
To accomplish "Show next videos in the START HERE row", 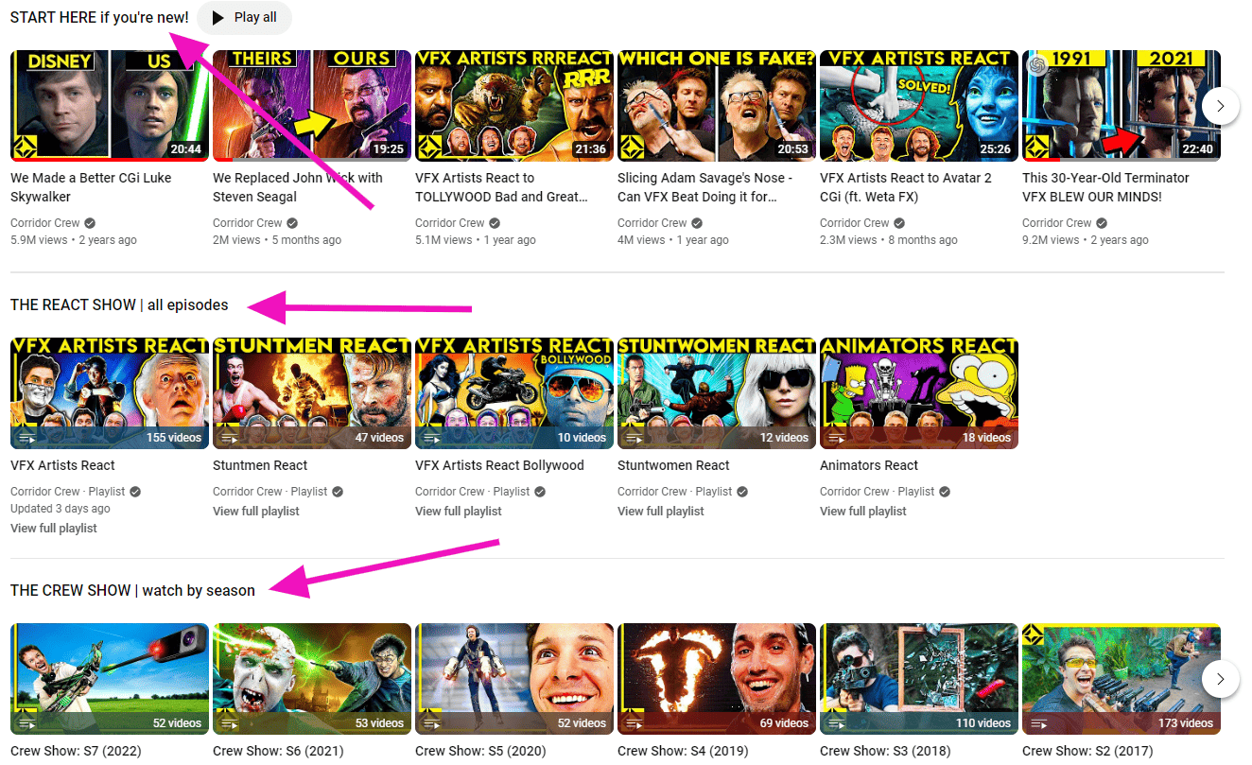I will point(1221,106).
